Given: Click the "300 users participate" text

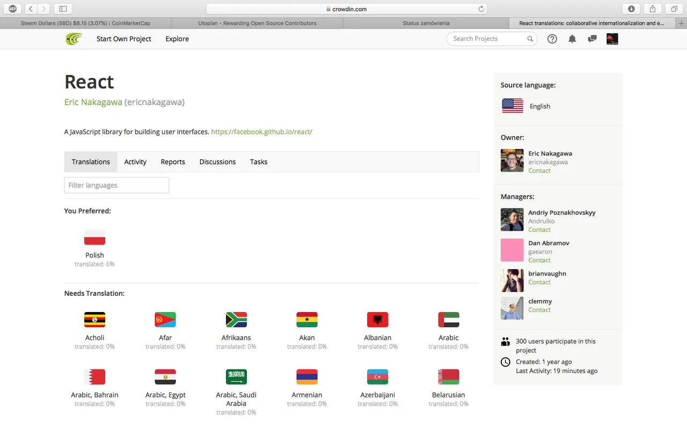Looking at the screenshot, I should point(556,345).
